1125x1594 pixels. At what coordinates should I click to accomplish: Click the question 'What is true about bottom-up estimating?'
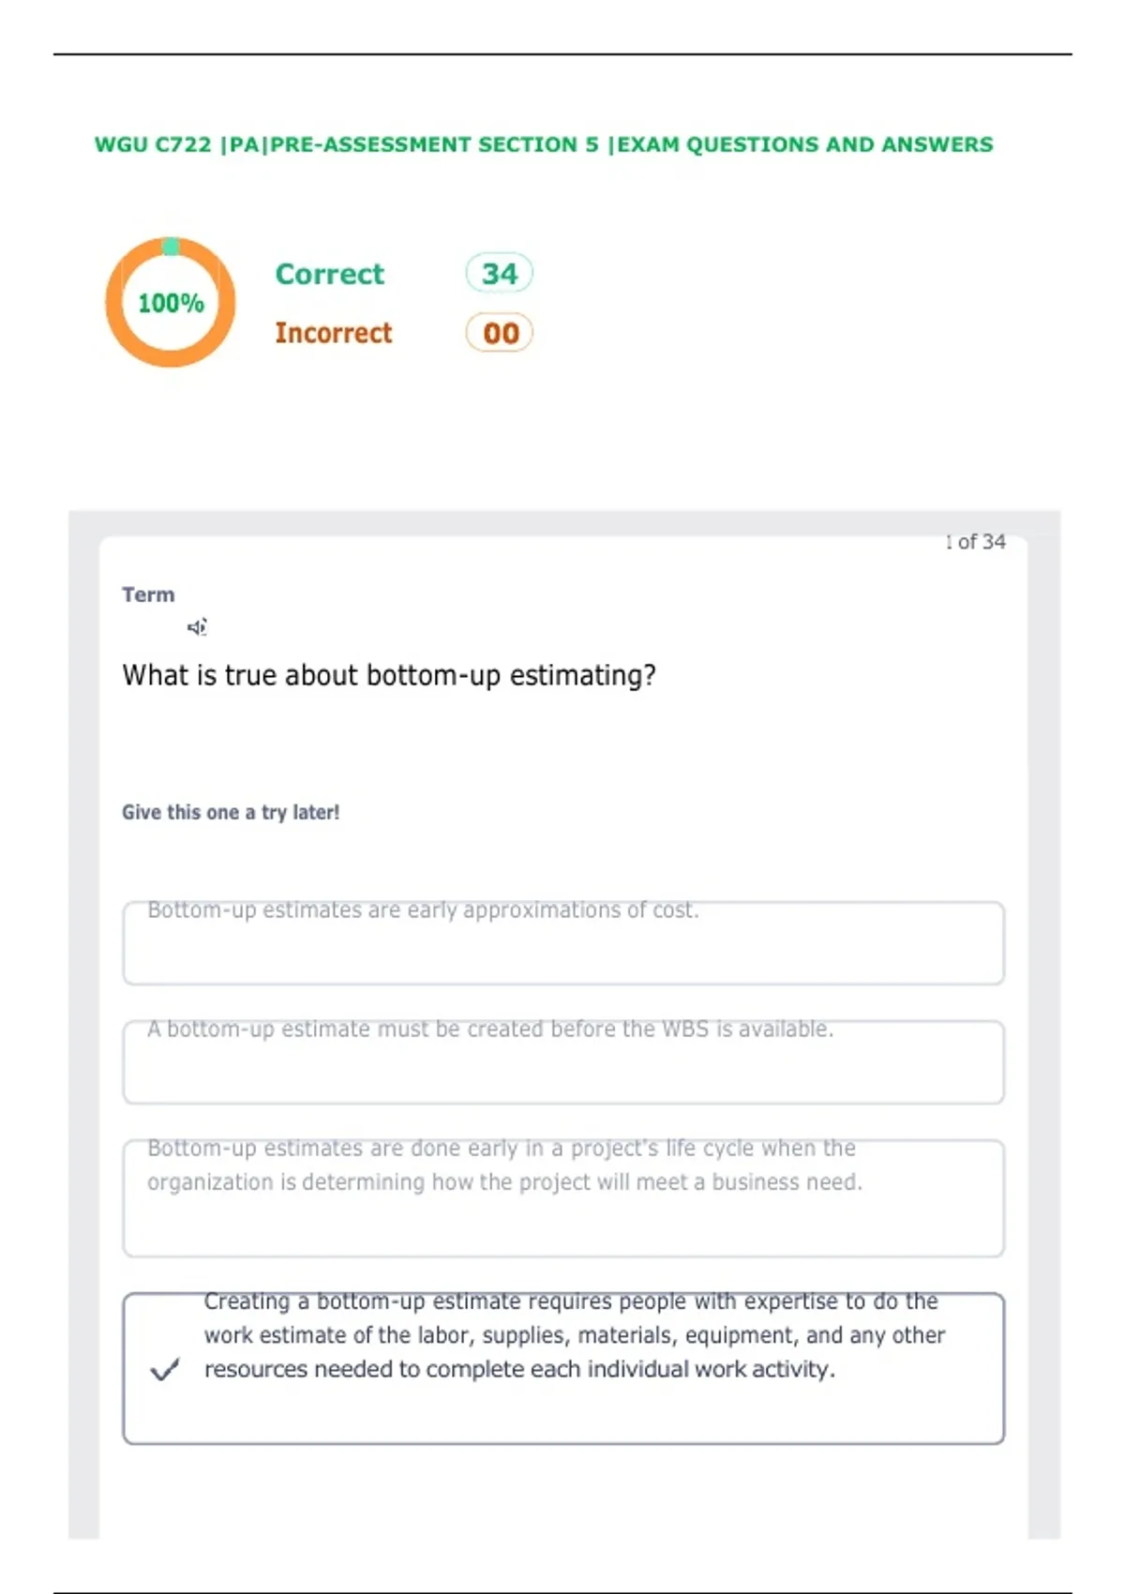(389, 675)
